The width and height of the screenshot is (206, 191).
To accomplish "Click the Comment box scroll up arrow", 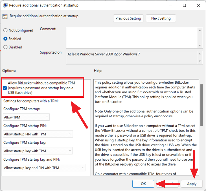I will pyautogui.click(x=200, y=30).
